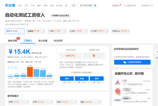Expand the 硕士 ¥20.5K chevron

[x=100, y=102]
